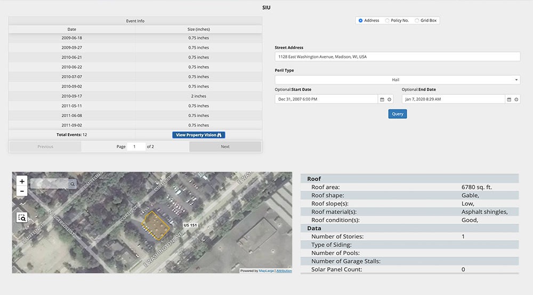Click the Solar Panel Count row label
The width and height of the screenshot is (533, 295).
coord(336,269)
